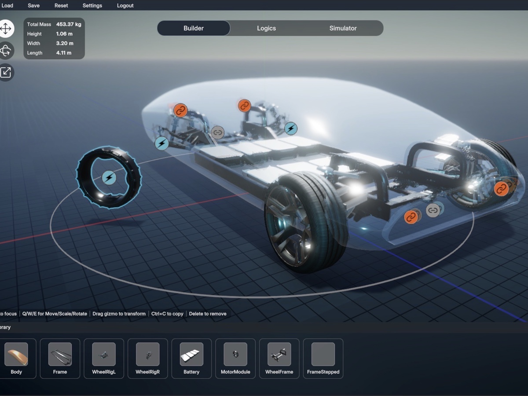Select the MotorModule component
Viewport: 528px width, 396px height.
click(x=235, y=359)
